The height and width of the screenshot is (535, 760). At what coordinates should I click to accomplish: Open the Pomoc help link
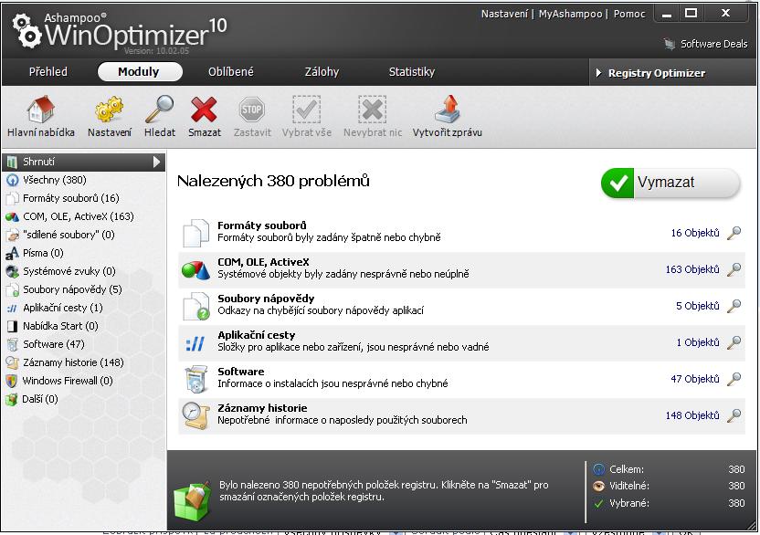629,14
